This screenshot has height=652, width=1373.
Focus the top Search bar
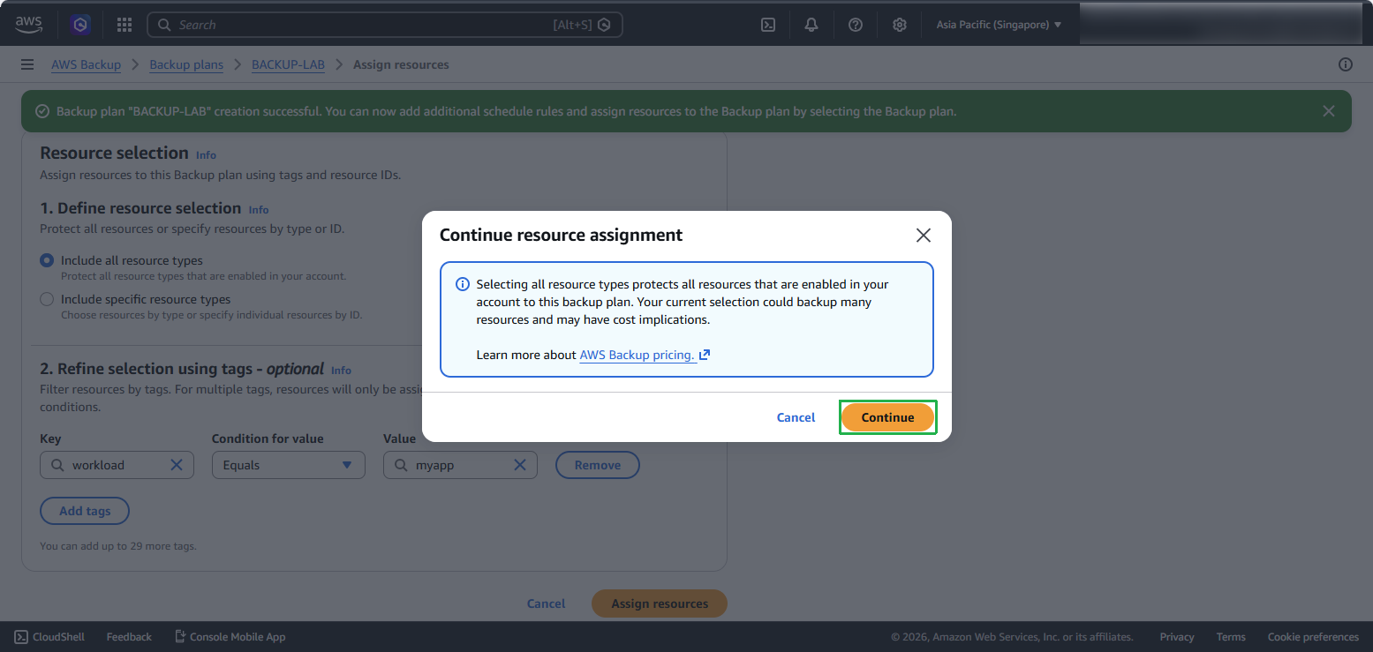(x=385, y=25)
